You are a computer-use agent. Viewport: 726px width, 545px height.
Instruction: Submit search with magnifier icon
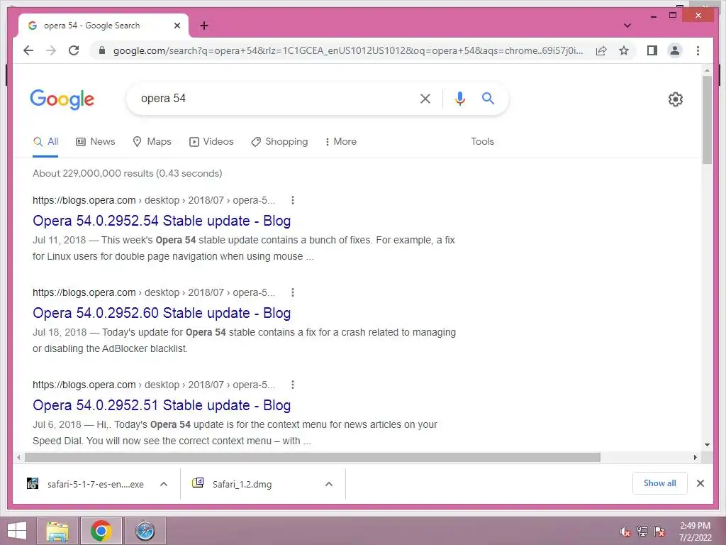tap(488, 98)
